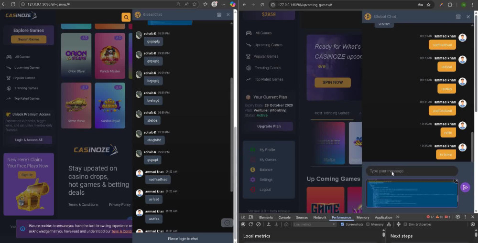Toggle the Screenshots checkbox
478x243 pixels.
point(342,224)
